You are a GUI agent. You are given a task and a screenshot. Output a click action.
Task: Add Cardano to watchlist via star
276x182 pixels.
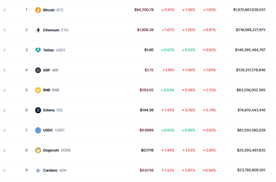(4, 170)
